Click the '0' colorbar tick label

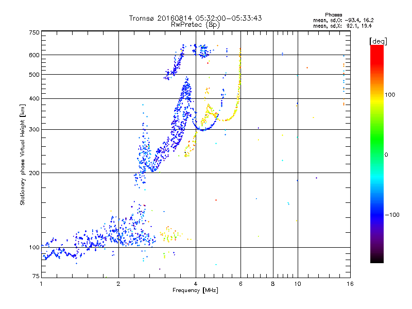[x=386, y=154]
